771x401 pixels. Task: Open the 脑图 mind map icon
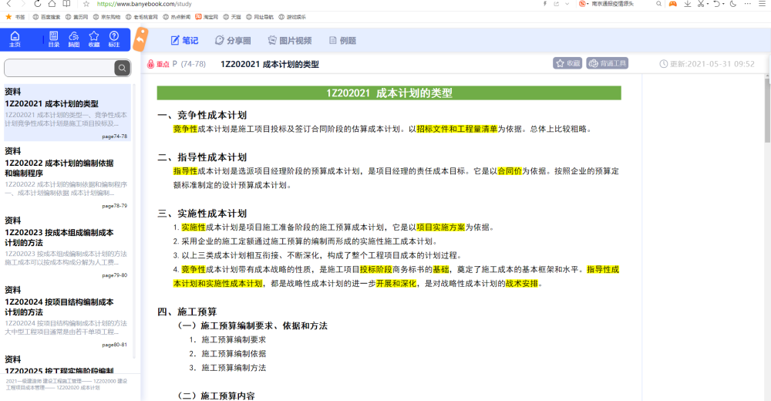click(74, 39)
